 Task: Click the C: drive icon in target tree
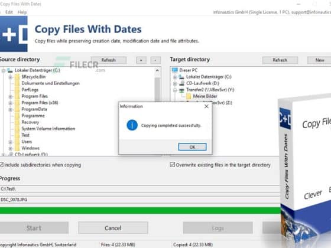181,77
